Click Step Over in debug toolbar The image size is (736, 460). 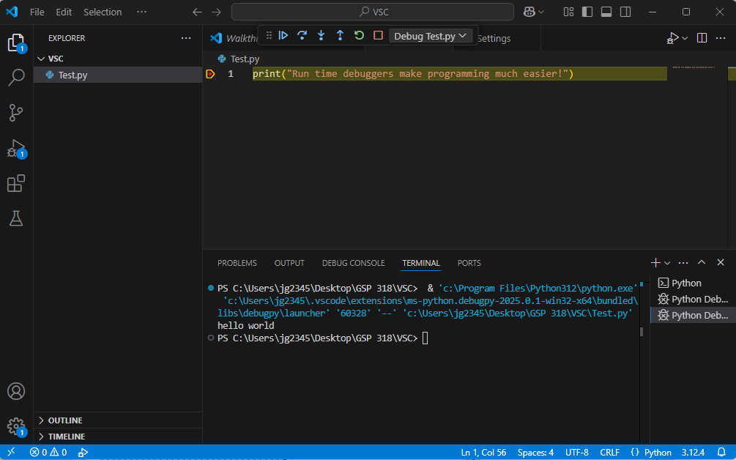click(302, 35)
